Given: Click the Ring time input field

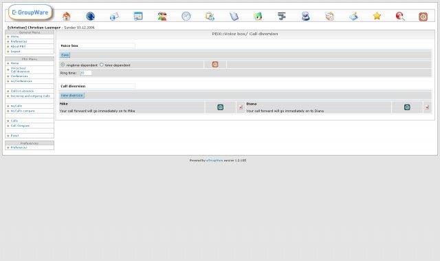Looking at the screenshot, I should (x=85, y=73).
